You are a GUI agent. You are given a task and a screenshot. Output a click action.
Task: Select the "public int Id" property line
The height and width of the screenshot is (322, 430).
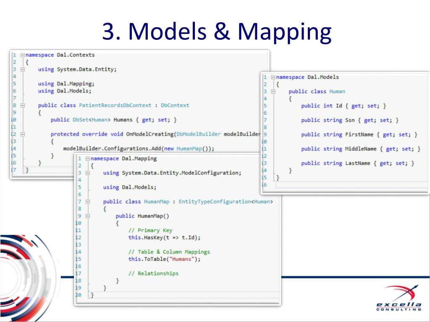343,106
